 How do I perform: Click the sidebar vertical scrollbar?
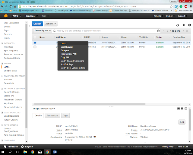pyautogui.click(x=26, y=76)
